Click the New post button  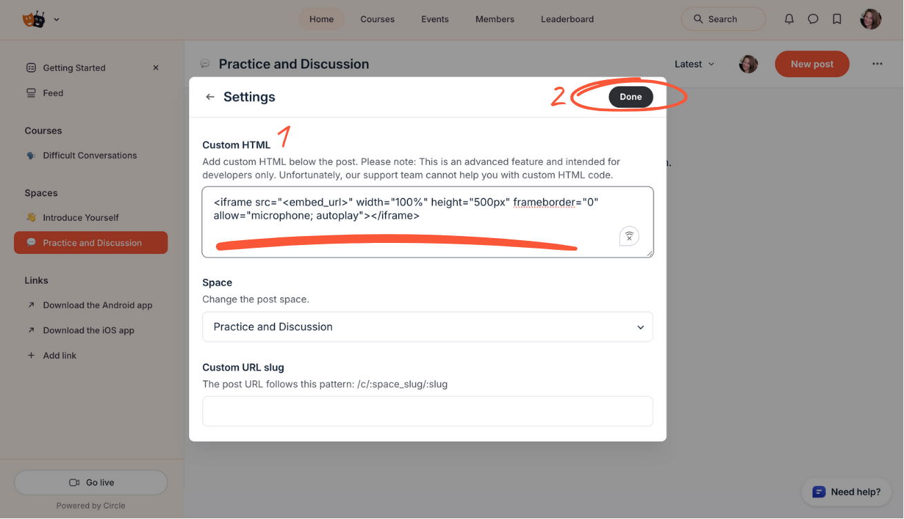(x=812, y=64)
